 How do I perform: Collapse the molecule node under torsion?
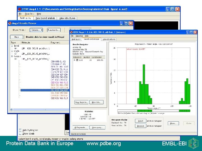[x=15, y=59]
